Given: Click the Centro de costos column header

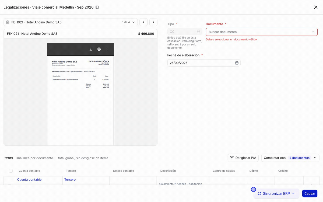Looking at the screenshot, I should click(224, 171).
